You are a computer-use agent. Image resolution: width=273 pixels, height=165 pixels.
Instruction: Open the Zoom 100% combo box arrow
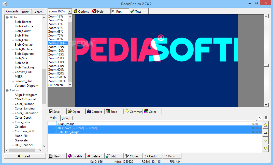coord(70,11)
